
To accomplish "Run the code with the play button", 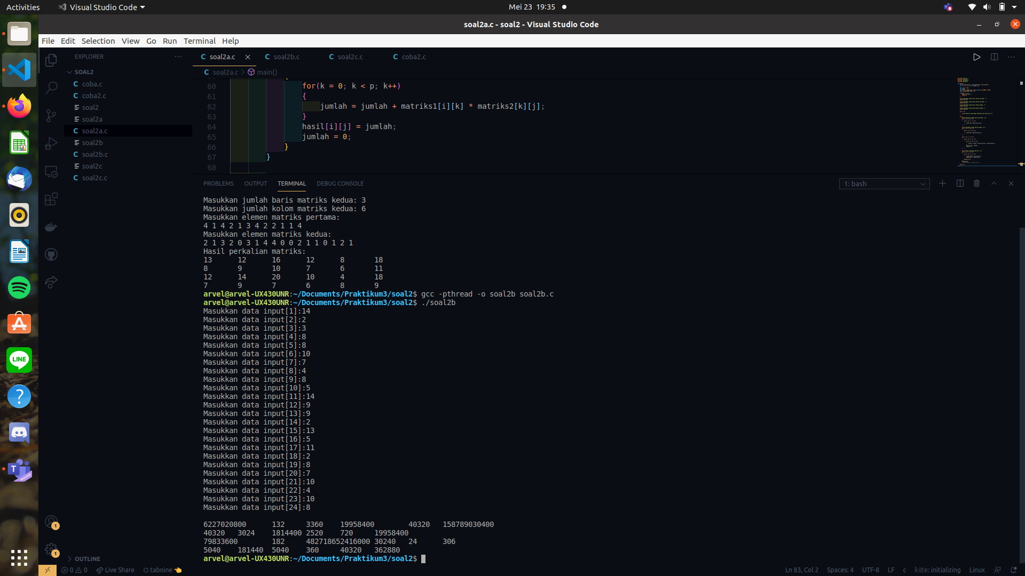I will coord(977,57).
